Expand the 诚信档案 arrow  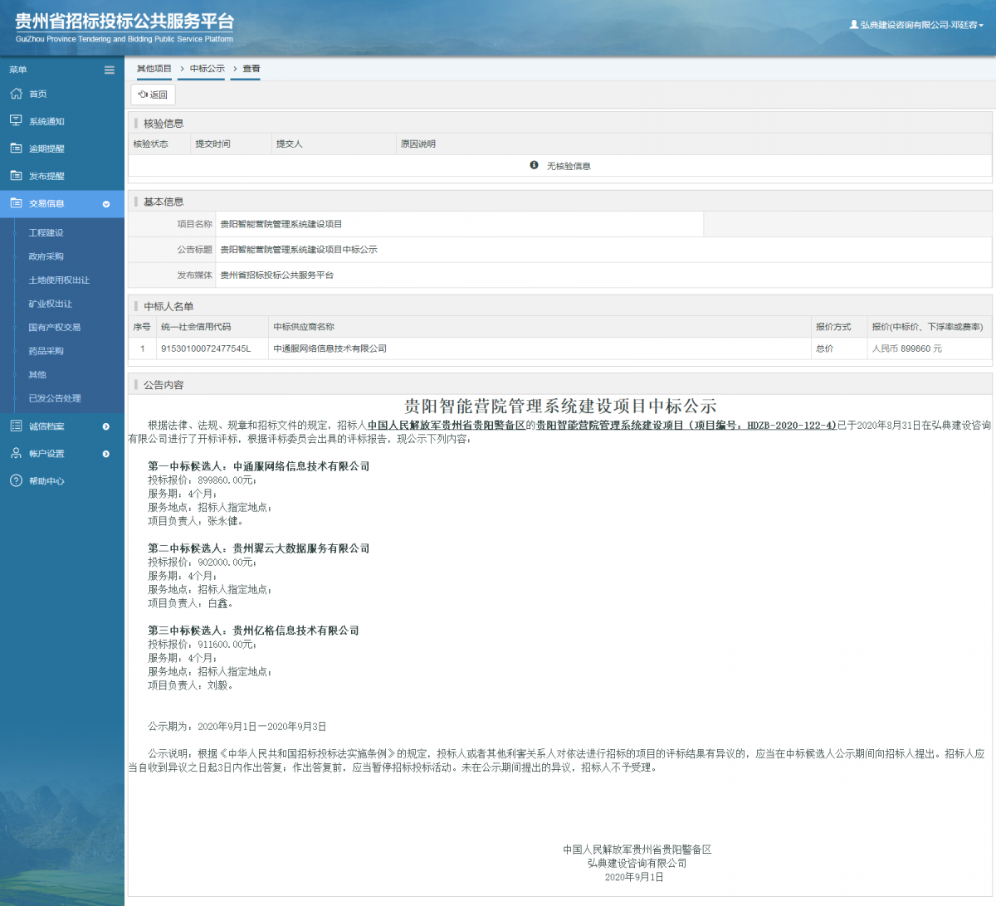point(106,426)
